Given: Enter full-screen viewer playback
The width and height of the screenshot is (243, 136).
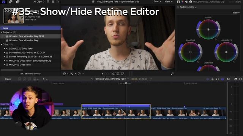Looking at the screenshot, I should point(172,74).
